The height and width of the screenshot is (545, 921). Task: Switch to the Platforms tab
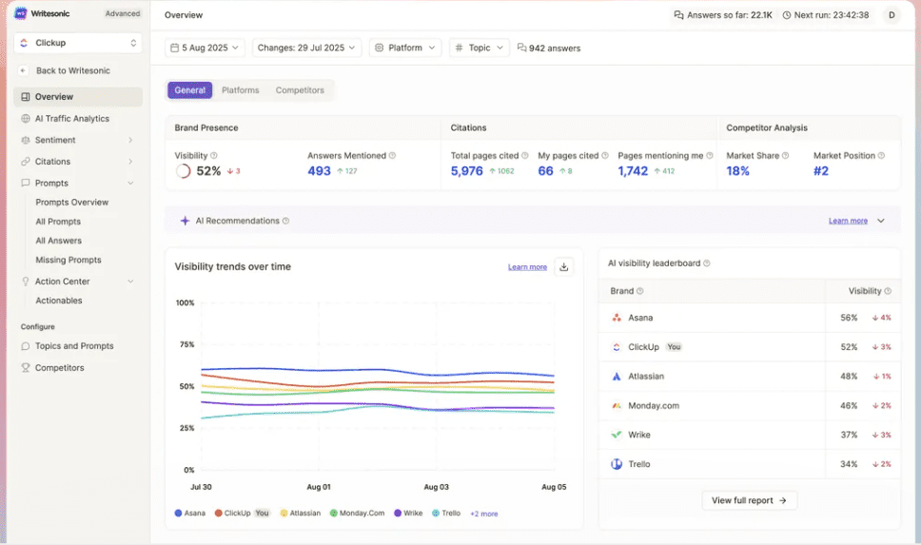pos(240,90)
